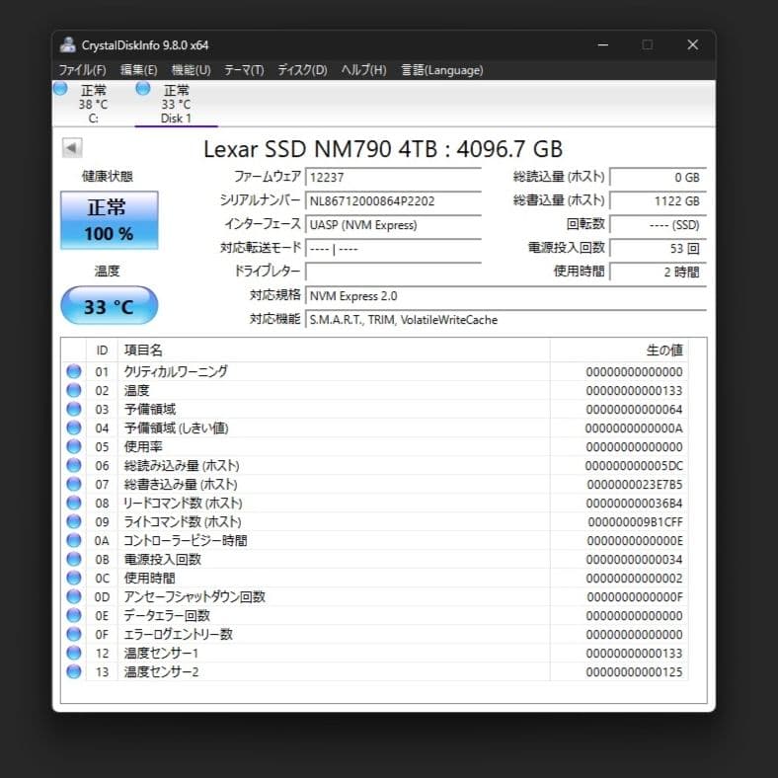Minimize the CrystalDiskInfo window

tap(603, 44)
